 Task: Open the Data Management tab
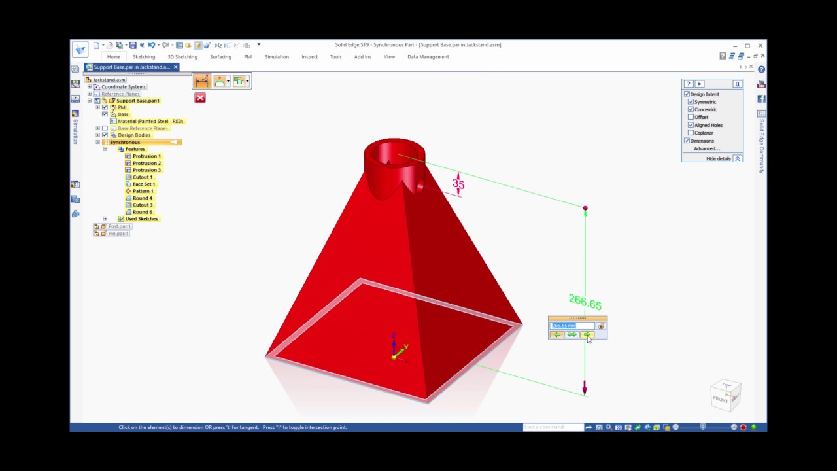[x=428, y=57]
